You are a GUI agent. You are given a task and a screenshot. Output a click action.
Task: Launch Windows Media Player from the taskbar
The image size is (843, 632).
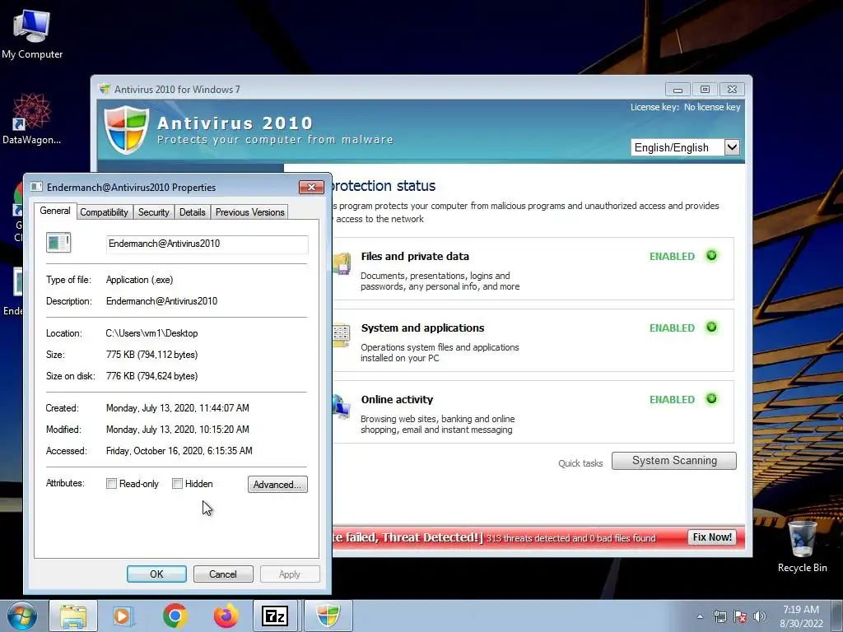[123, 616]
